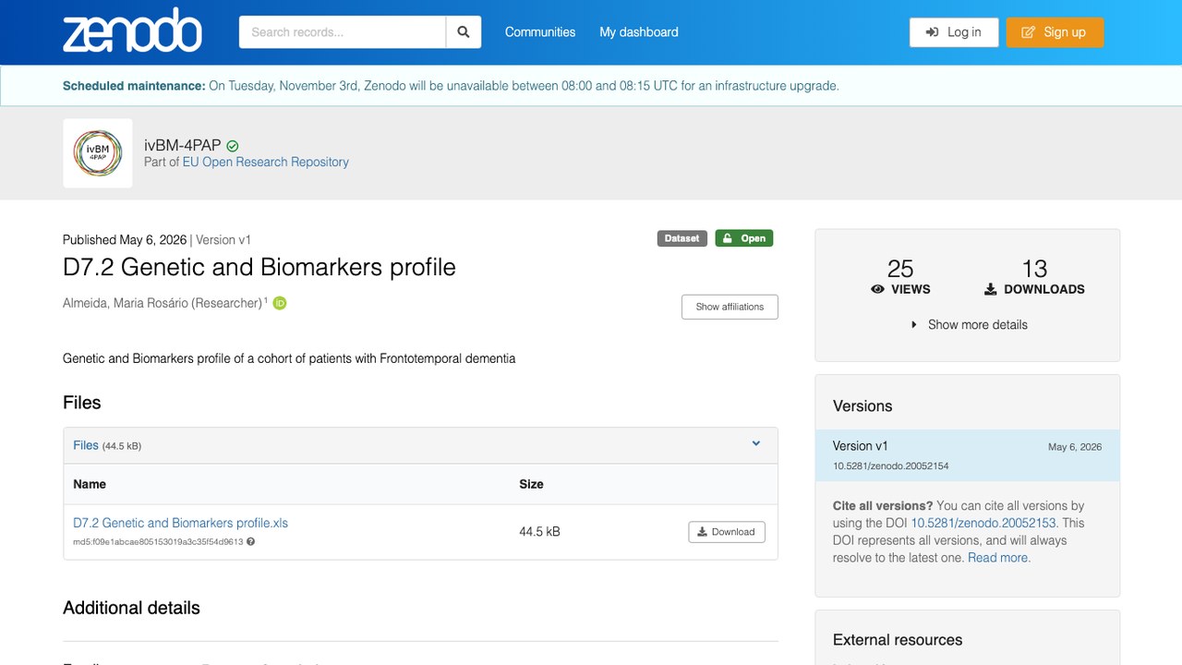This screenshot has width=1182, height=665.
Task: Click the 25 views count
Action: (900, 269)
